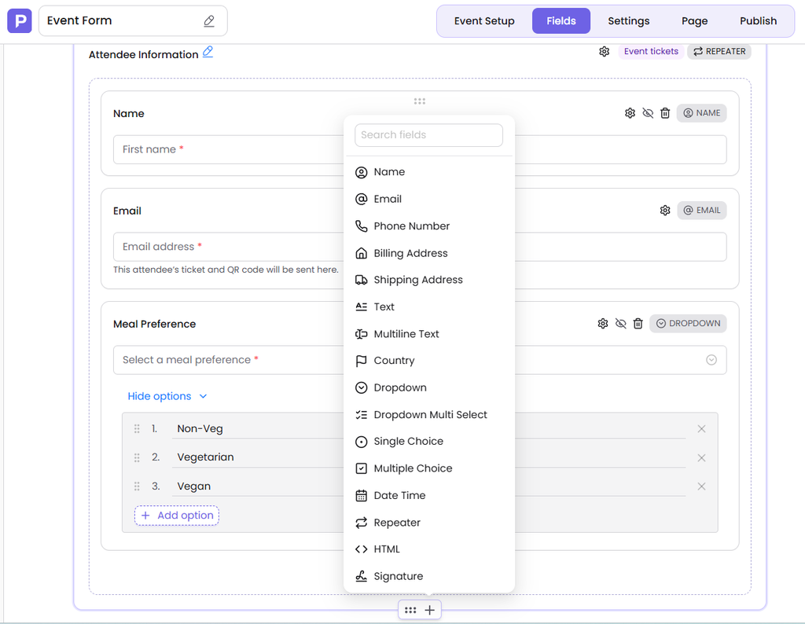805x624 pixels.
Task: Hide the Name field eye-slash icon
Action: click(x=648, y=113)
